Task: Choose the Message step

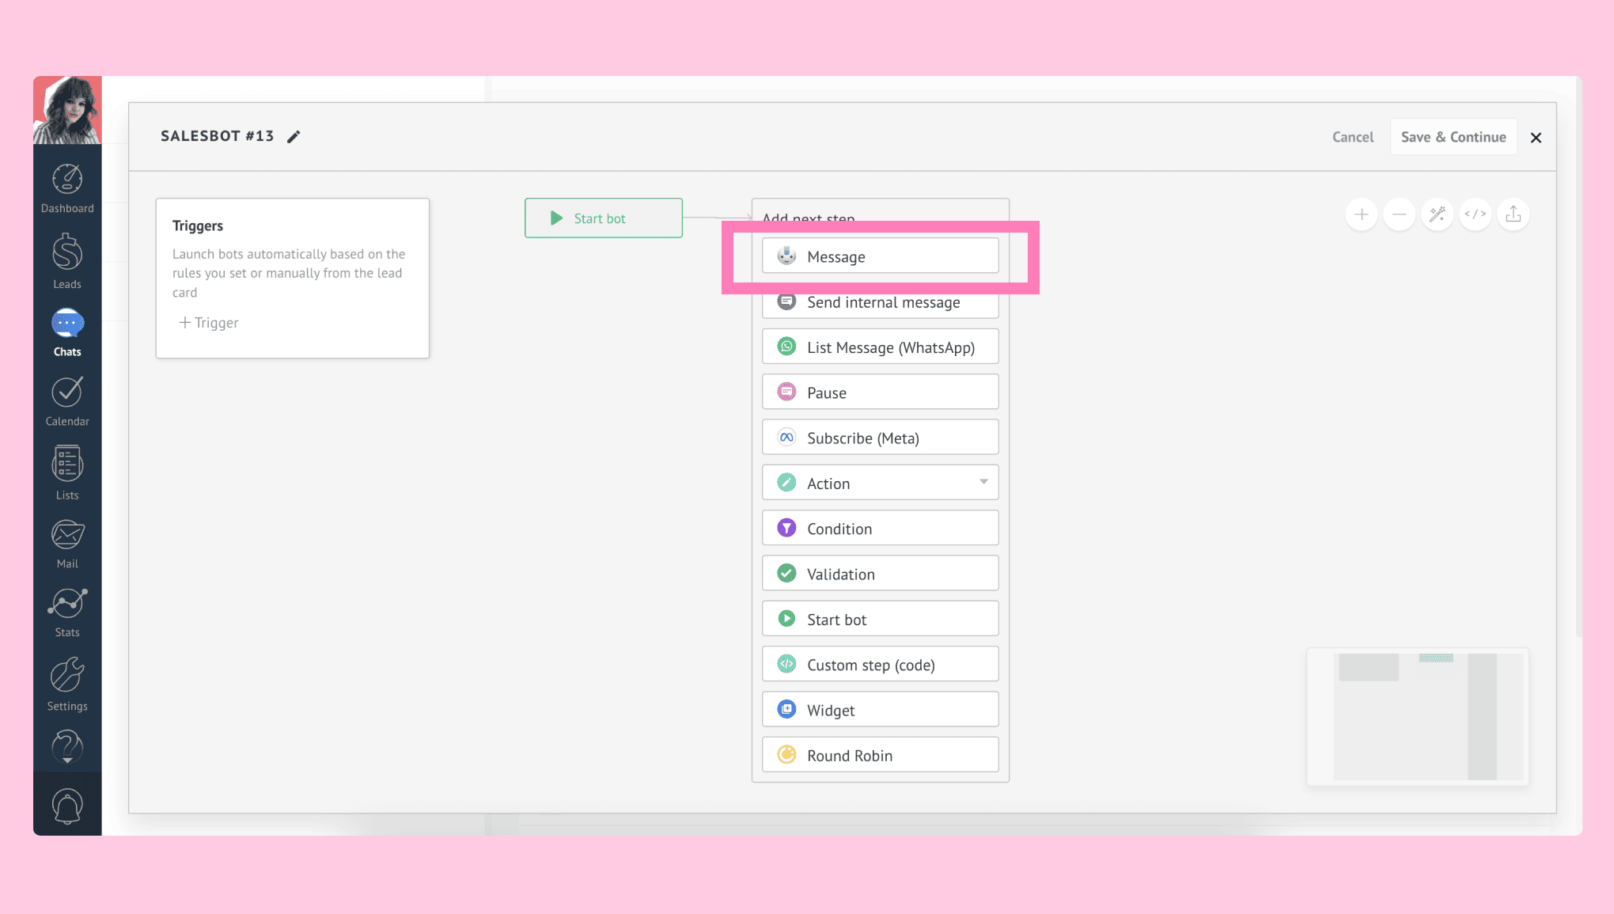Action: coord(880,256)
